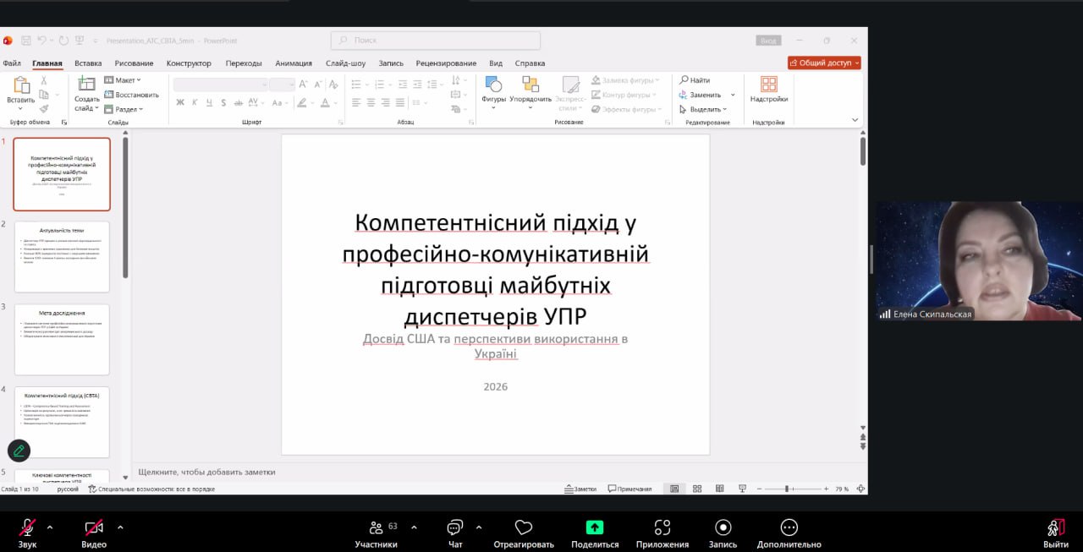The height and width of the screenshot is (552, 1083).
Task: Open the Participants (Участники) options arrow
Action: point(414,527)
